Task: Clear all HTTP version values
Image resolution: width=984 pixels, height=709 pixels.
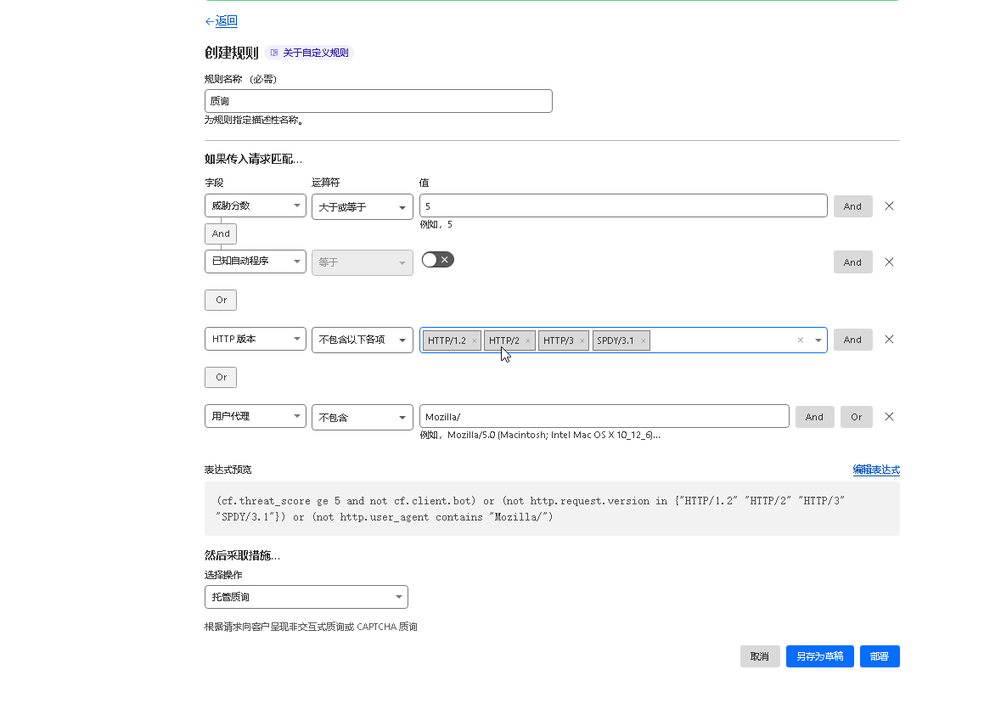Action: coord(800,340)
